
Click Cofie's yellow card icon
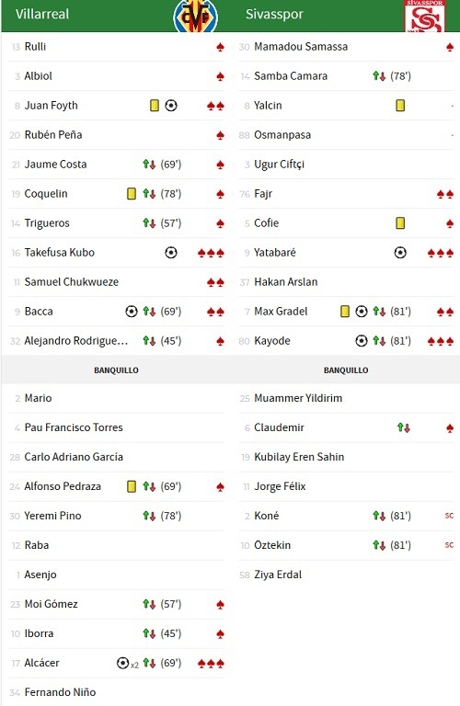coord(400,222)
